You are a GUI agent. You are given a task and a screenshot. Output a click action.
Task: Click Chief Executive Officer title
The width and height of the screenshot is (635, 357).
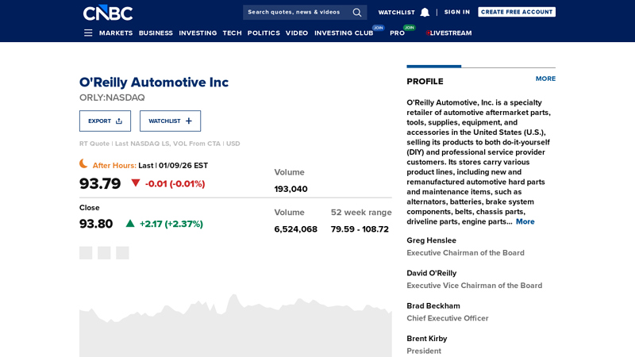448,319
